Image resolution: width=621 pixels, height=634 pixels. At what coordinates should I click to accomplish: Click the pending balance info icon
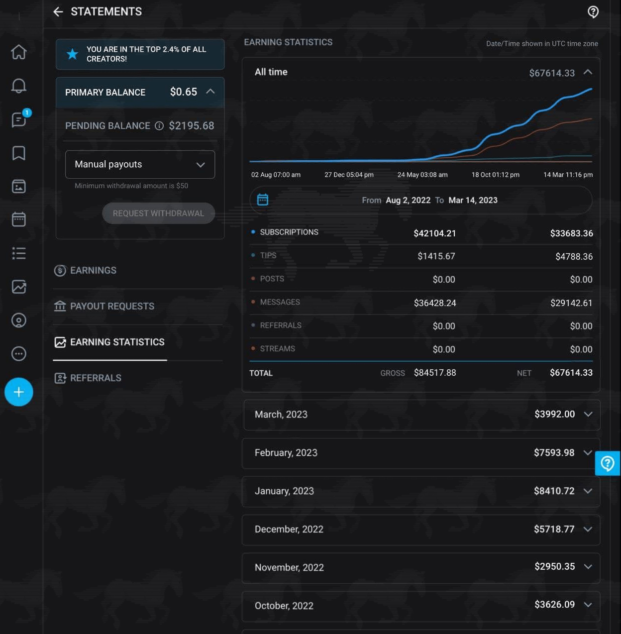159,126
